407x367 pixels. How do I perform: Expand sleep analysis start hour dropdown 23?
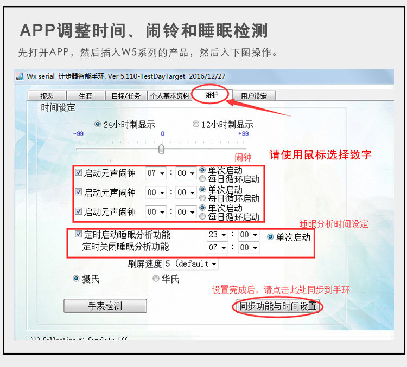click(x=217, y=235)
